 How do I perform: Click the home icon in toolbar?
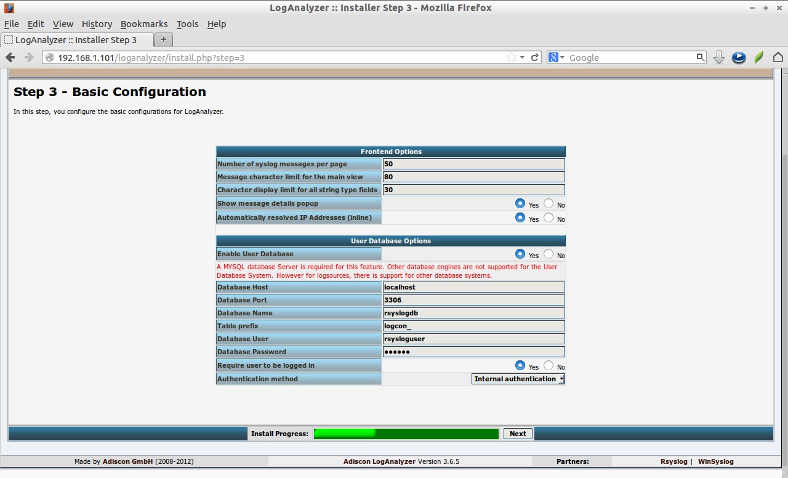(x=778, y=57)
